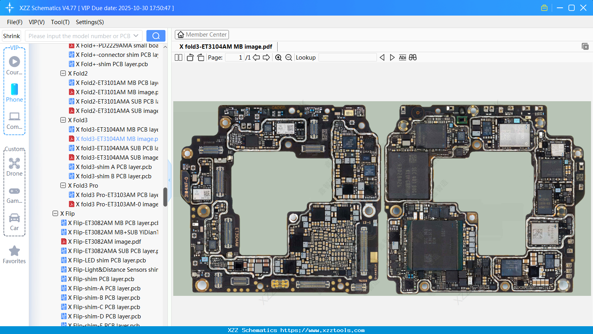Go to the next PDF page
The image size is (593, 334).
tap(267, 57)
